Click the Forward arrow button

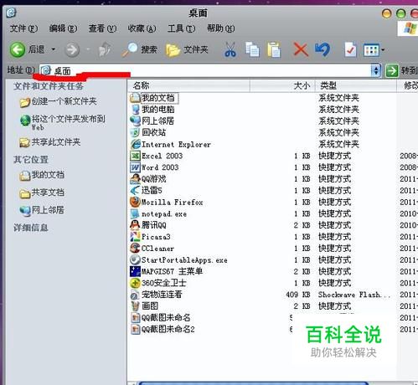pyautogui.click(x=72, y=50)
